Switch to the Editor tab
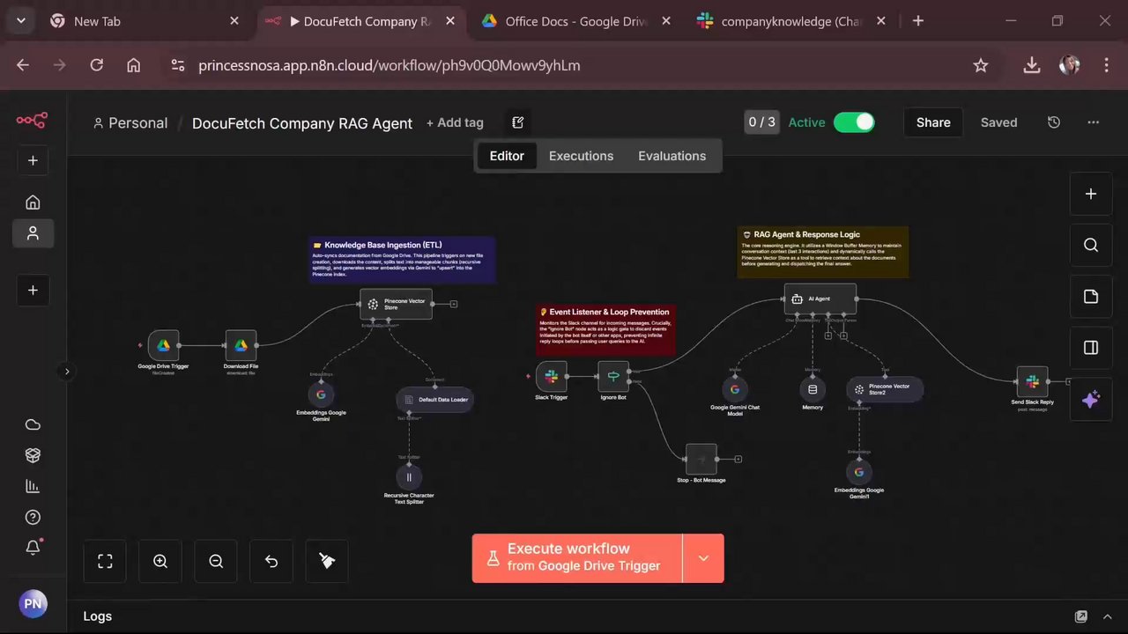1128x634 pixels. click(x=507, y=156)
